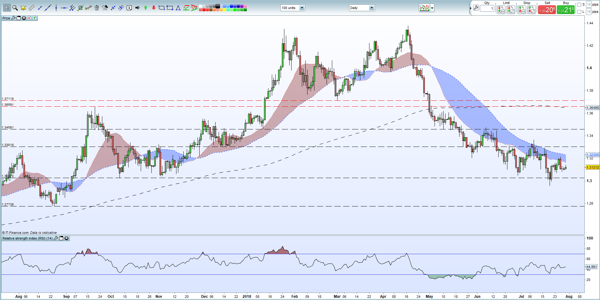The height and width of the screenshot is (300, 600).
Task: Insert a black right arrow marker
Action: pyautogui.click(x=137, y=8)
